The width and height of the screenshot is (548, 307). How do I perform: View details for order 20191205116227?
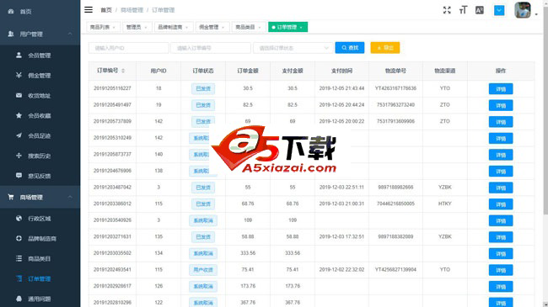pyautogui.click(x=501, y=89)
